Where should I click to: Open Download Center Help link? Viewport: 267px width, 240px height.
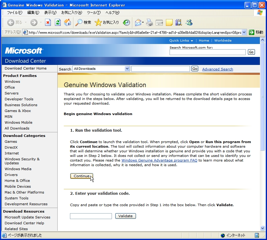click(24, 223)
